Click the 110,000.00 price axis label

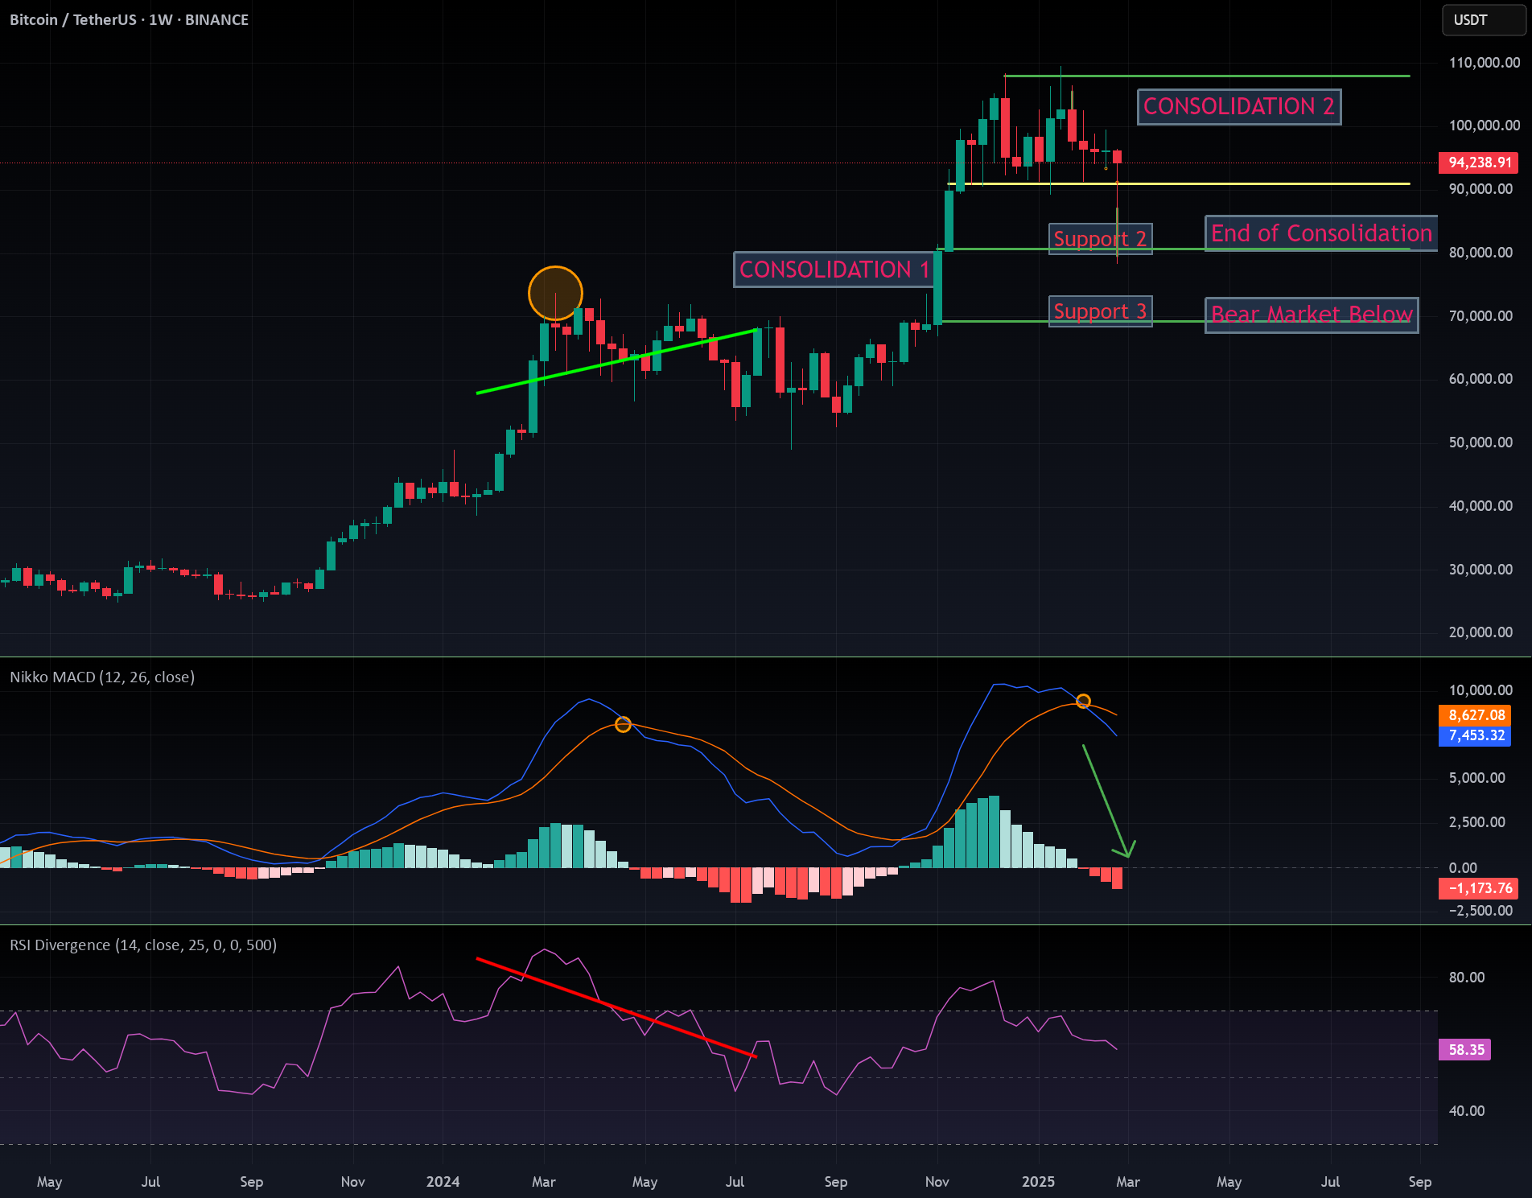tap(1484, 63)
